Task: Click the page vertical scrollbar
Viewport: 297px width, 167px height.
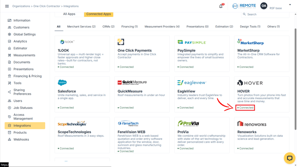Action: 295,79
